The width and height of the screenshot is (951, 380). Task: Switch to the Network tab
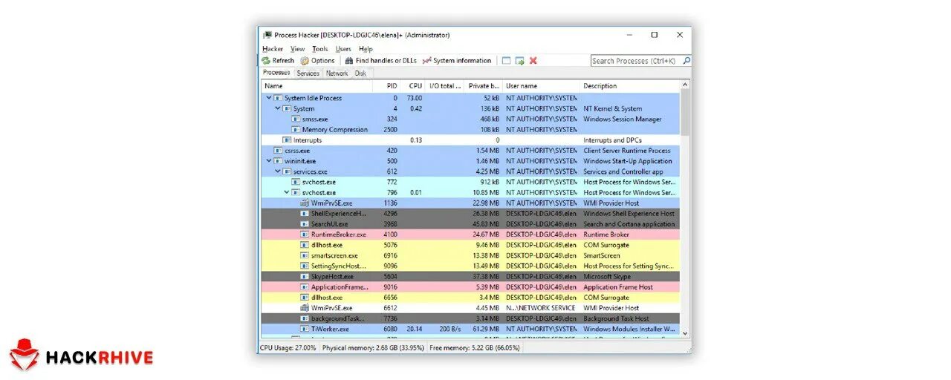click(x=337, y=73)
